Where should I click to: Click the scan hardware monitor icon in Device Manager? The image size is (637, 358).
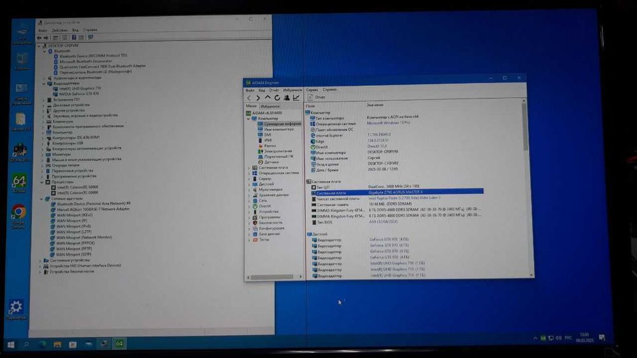[90, 38]
